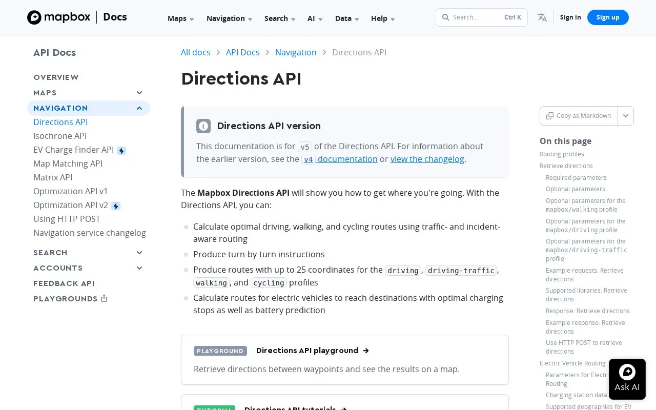This screenshot has width=656, height=410.
Task: Open Directions API in the sidebar
Action: click(60, 122)
